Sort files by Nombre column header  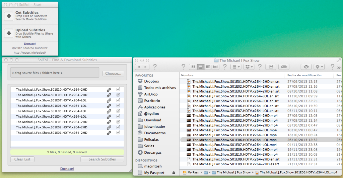tap(232, 75)
